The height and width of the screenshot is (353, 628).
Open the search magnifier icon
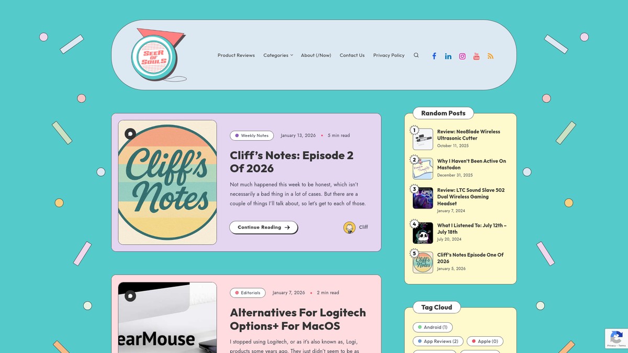click(416, 55)
